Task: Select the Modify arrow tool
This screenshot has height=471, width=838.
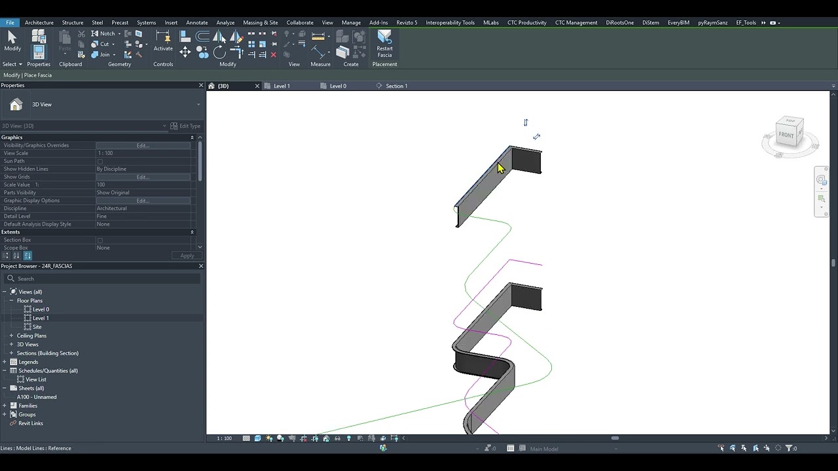Action: tap(12, 39)
